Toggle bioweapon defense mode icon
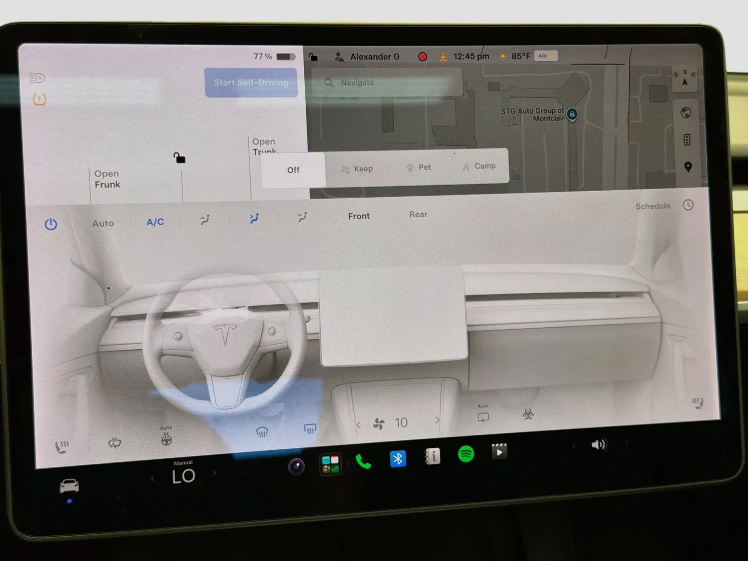 coord(528,414)
